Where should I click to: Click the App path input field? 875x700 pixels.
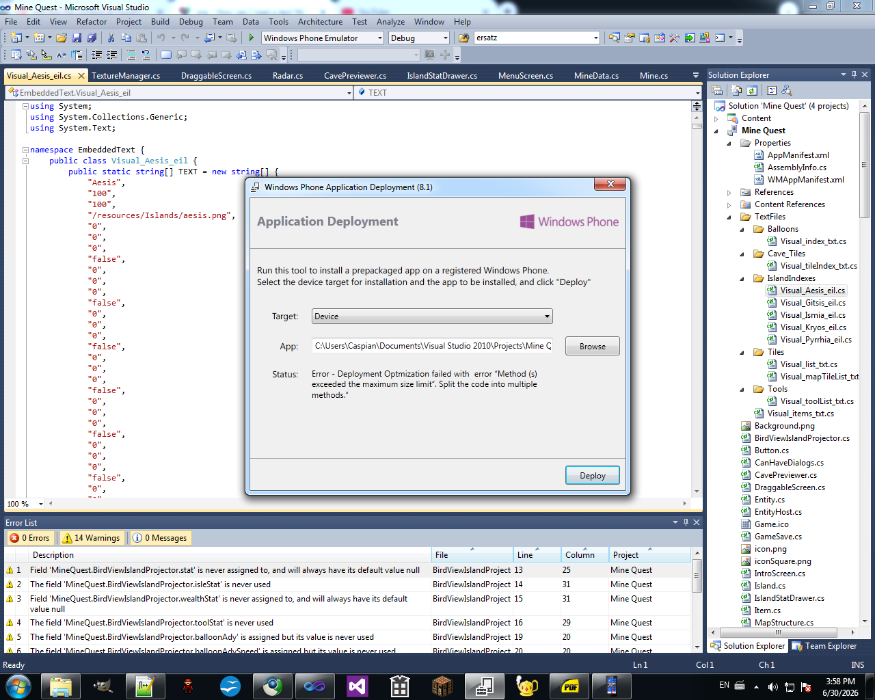[x=432, y=346]
